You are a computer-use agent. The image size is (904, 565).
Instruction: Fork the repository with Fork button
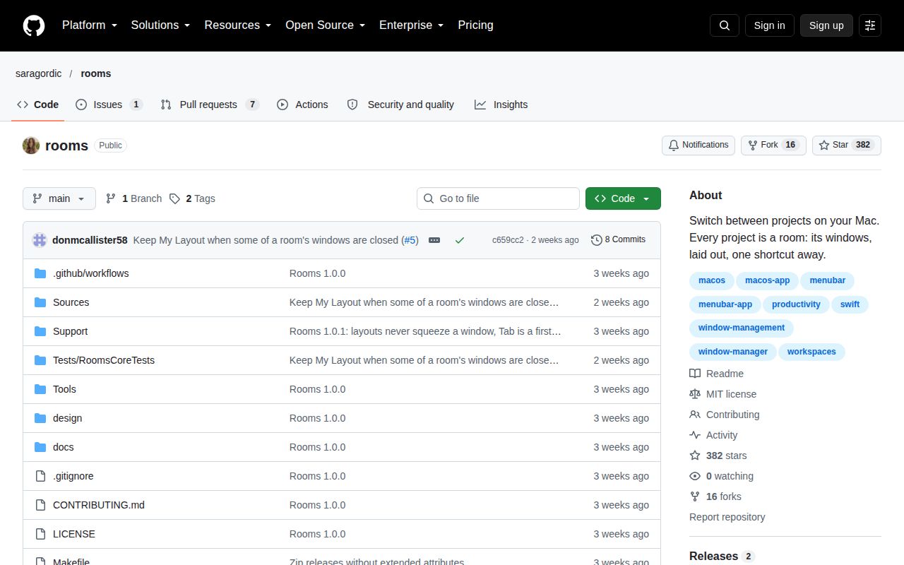click(x=773, y=145)
